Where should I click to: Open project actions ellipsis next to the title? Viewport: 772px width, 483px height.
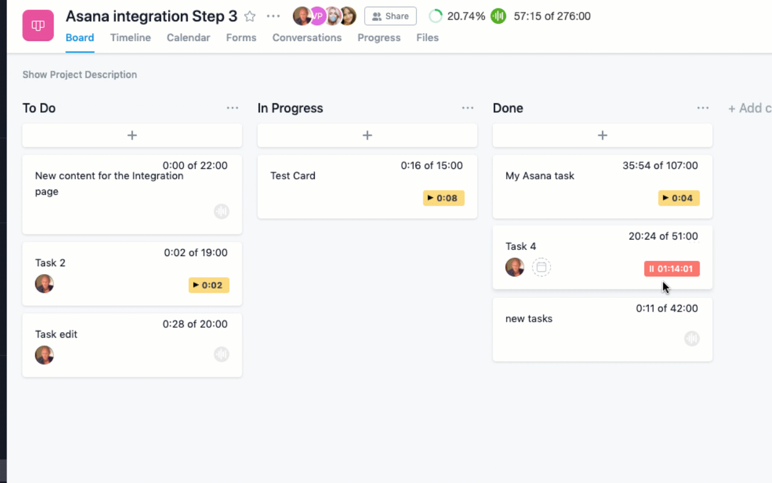tap(273, 16)
